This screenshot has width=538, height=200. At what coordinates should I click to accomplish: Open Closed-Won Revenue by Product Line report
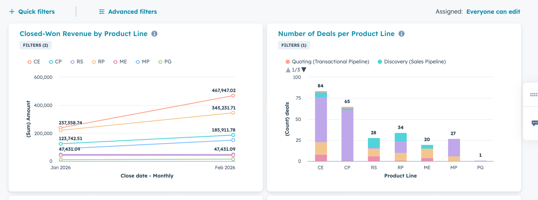click(83, 34)
